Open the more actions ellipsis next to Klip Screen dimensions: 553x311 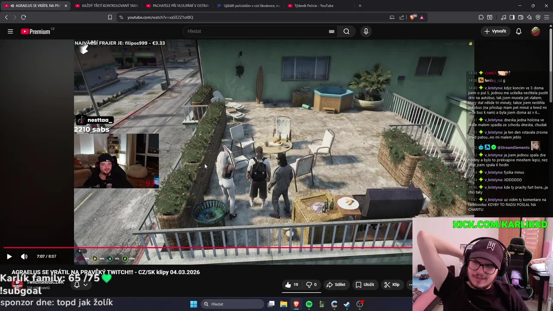pos(410,285)
